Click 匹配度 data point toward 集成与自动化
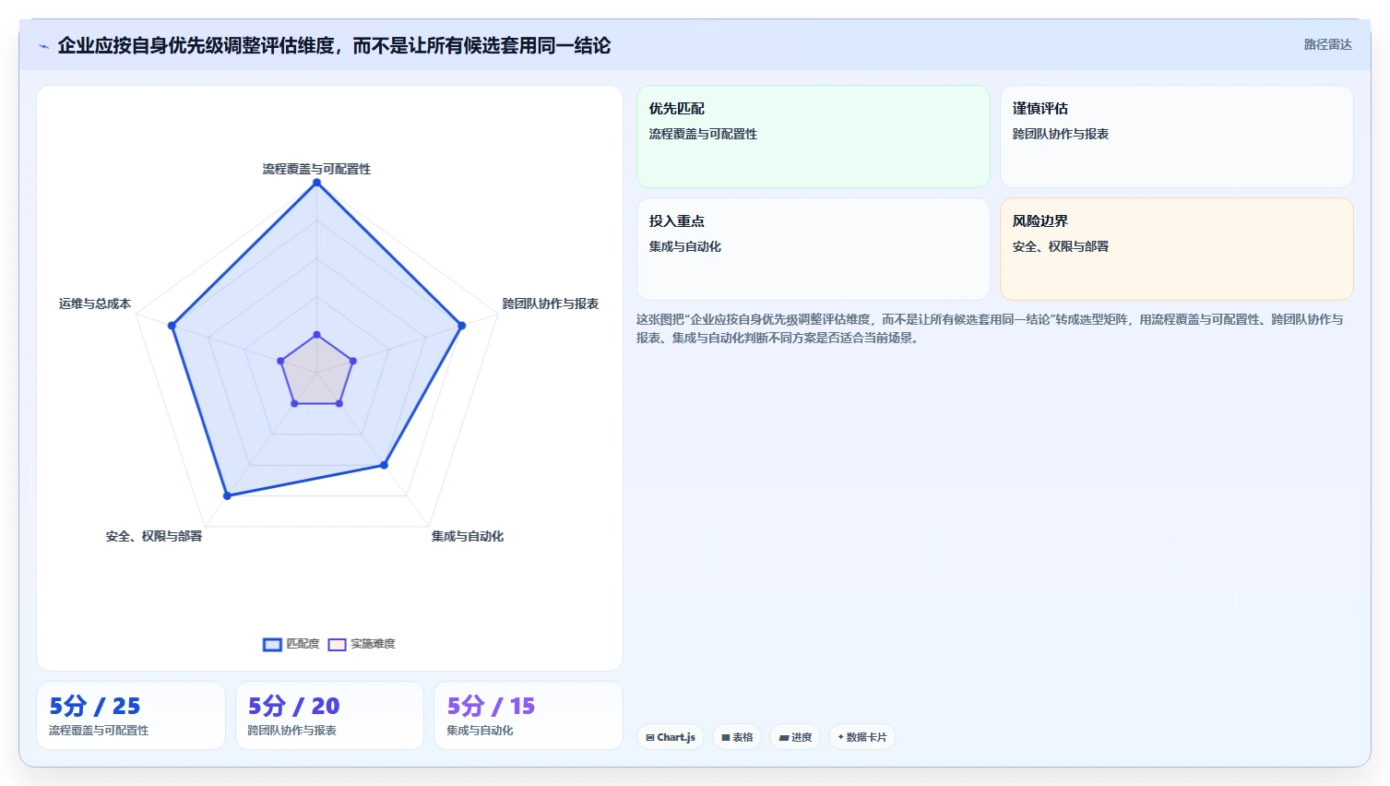1390x786 pixels. (385, 465)
